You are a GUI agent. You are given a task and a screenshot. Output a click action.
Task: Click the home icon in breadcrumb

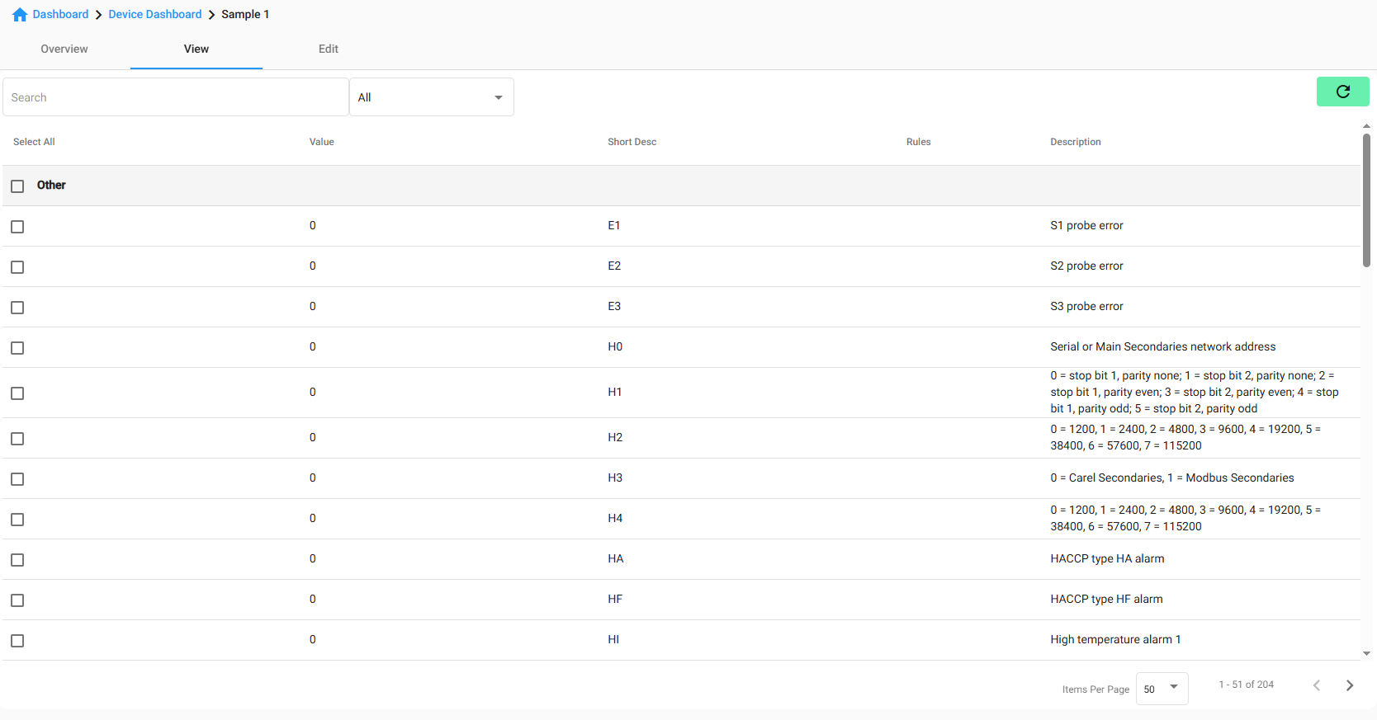click(x=20, y=15)
